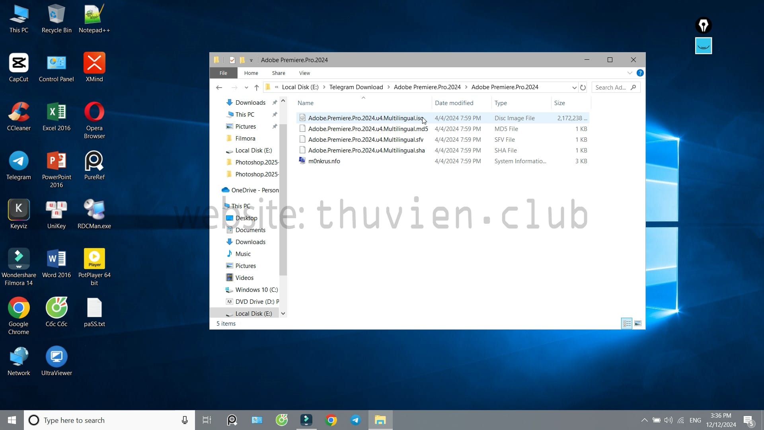Launch Cốc Cốc desktop icon
Image resolution: width=764 pixels, height=430 pixels.
pyautogui.click(x=57, y=312)
